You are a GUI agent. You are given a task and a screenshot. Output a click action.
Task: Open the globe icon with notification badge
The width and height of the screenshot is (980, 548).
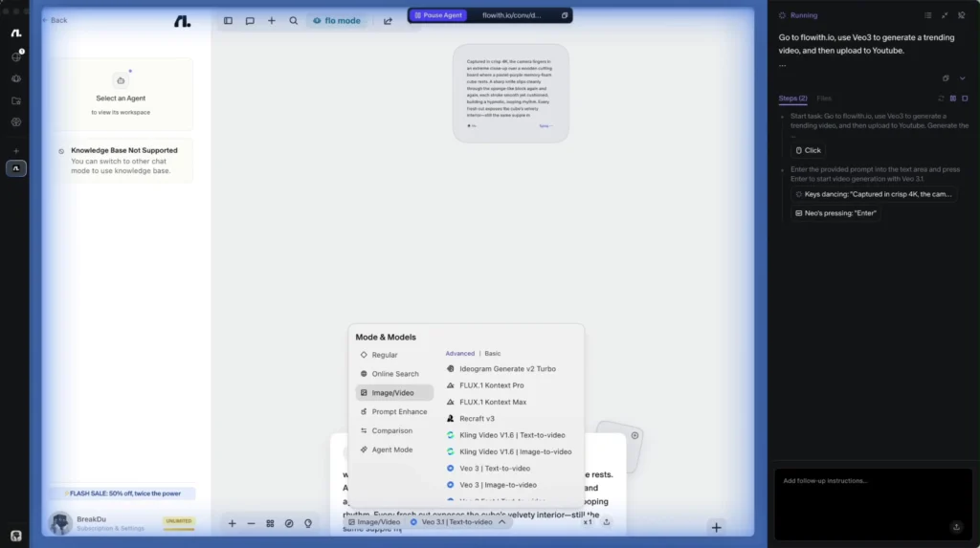[16, 56]
